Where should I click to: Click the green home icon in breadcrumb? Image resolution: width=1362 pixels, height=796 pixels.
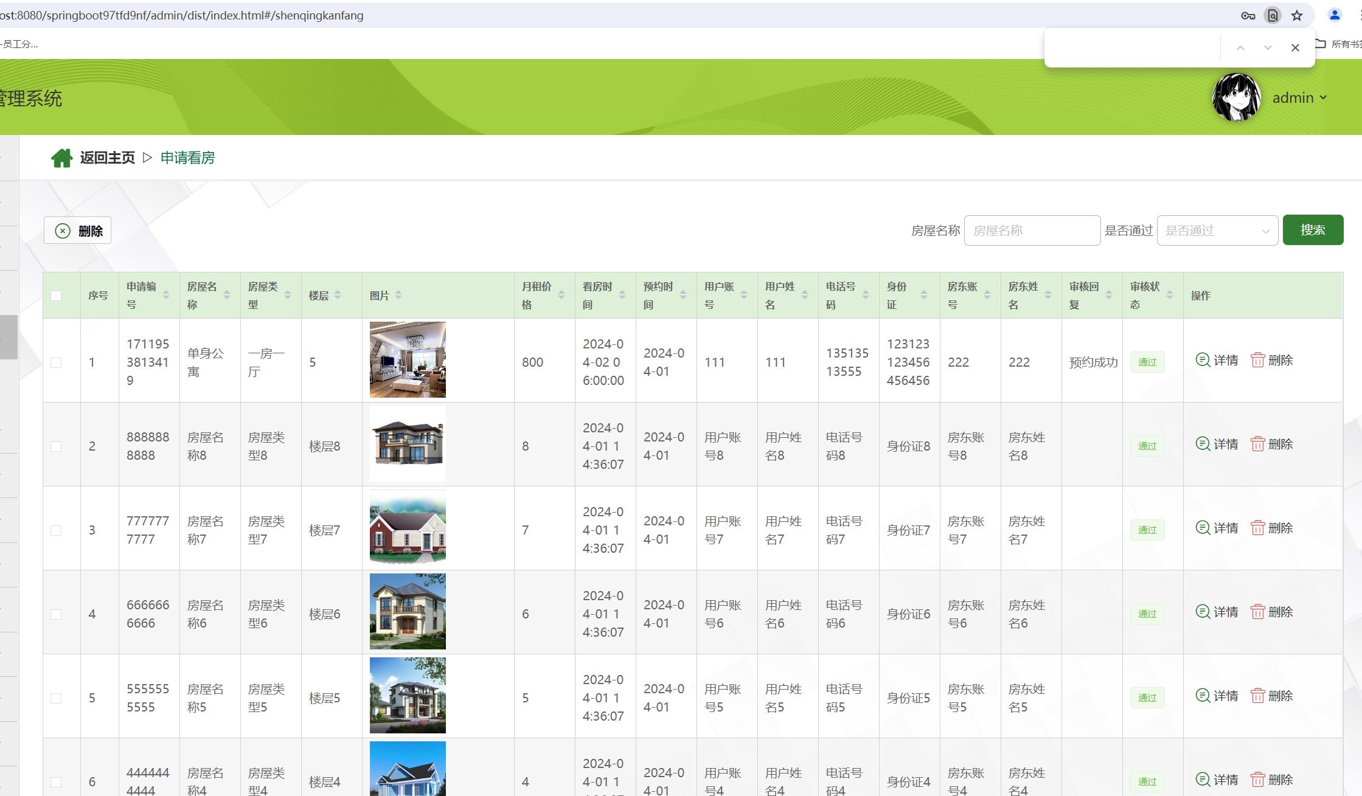click(x=61, y=158)
